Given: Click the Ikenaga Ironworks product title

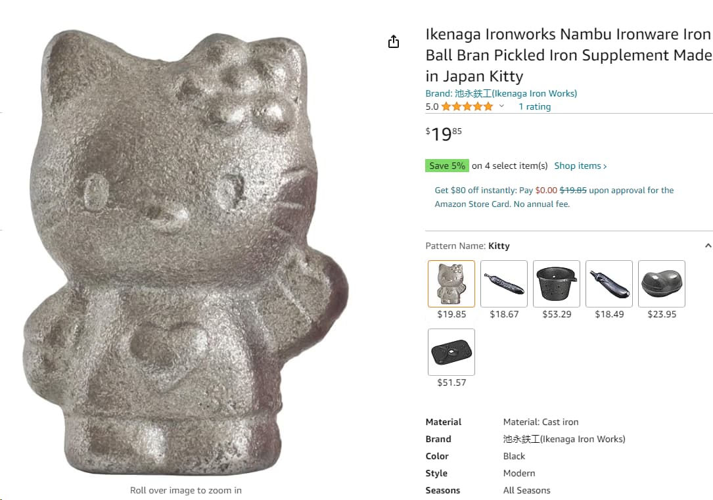Looking at the screenshot, I should tap(568, 55).
